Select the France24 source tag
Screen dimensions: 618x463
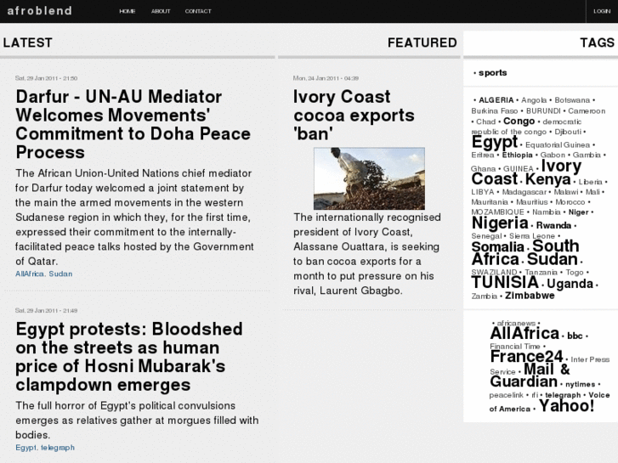[x=526, y=357]
